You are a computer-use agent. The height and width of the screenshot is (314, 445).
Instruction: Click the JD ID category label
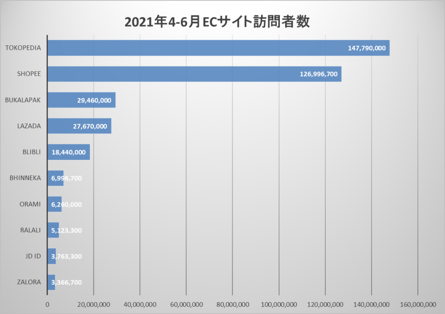point(33,256)
